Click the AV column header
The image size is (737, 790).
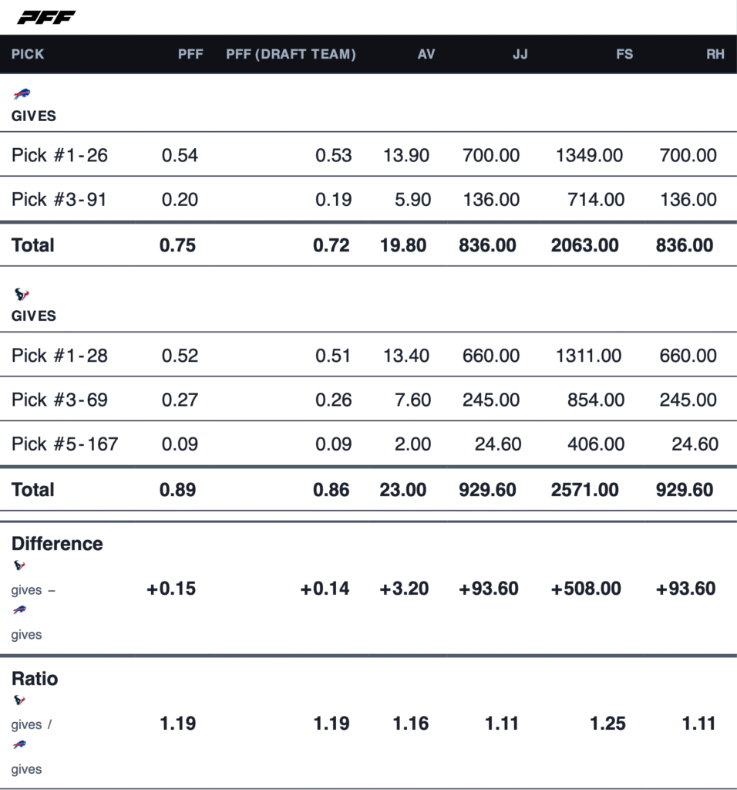coord(426,55)
